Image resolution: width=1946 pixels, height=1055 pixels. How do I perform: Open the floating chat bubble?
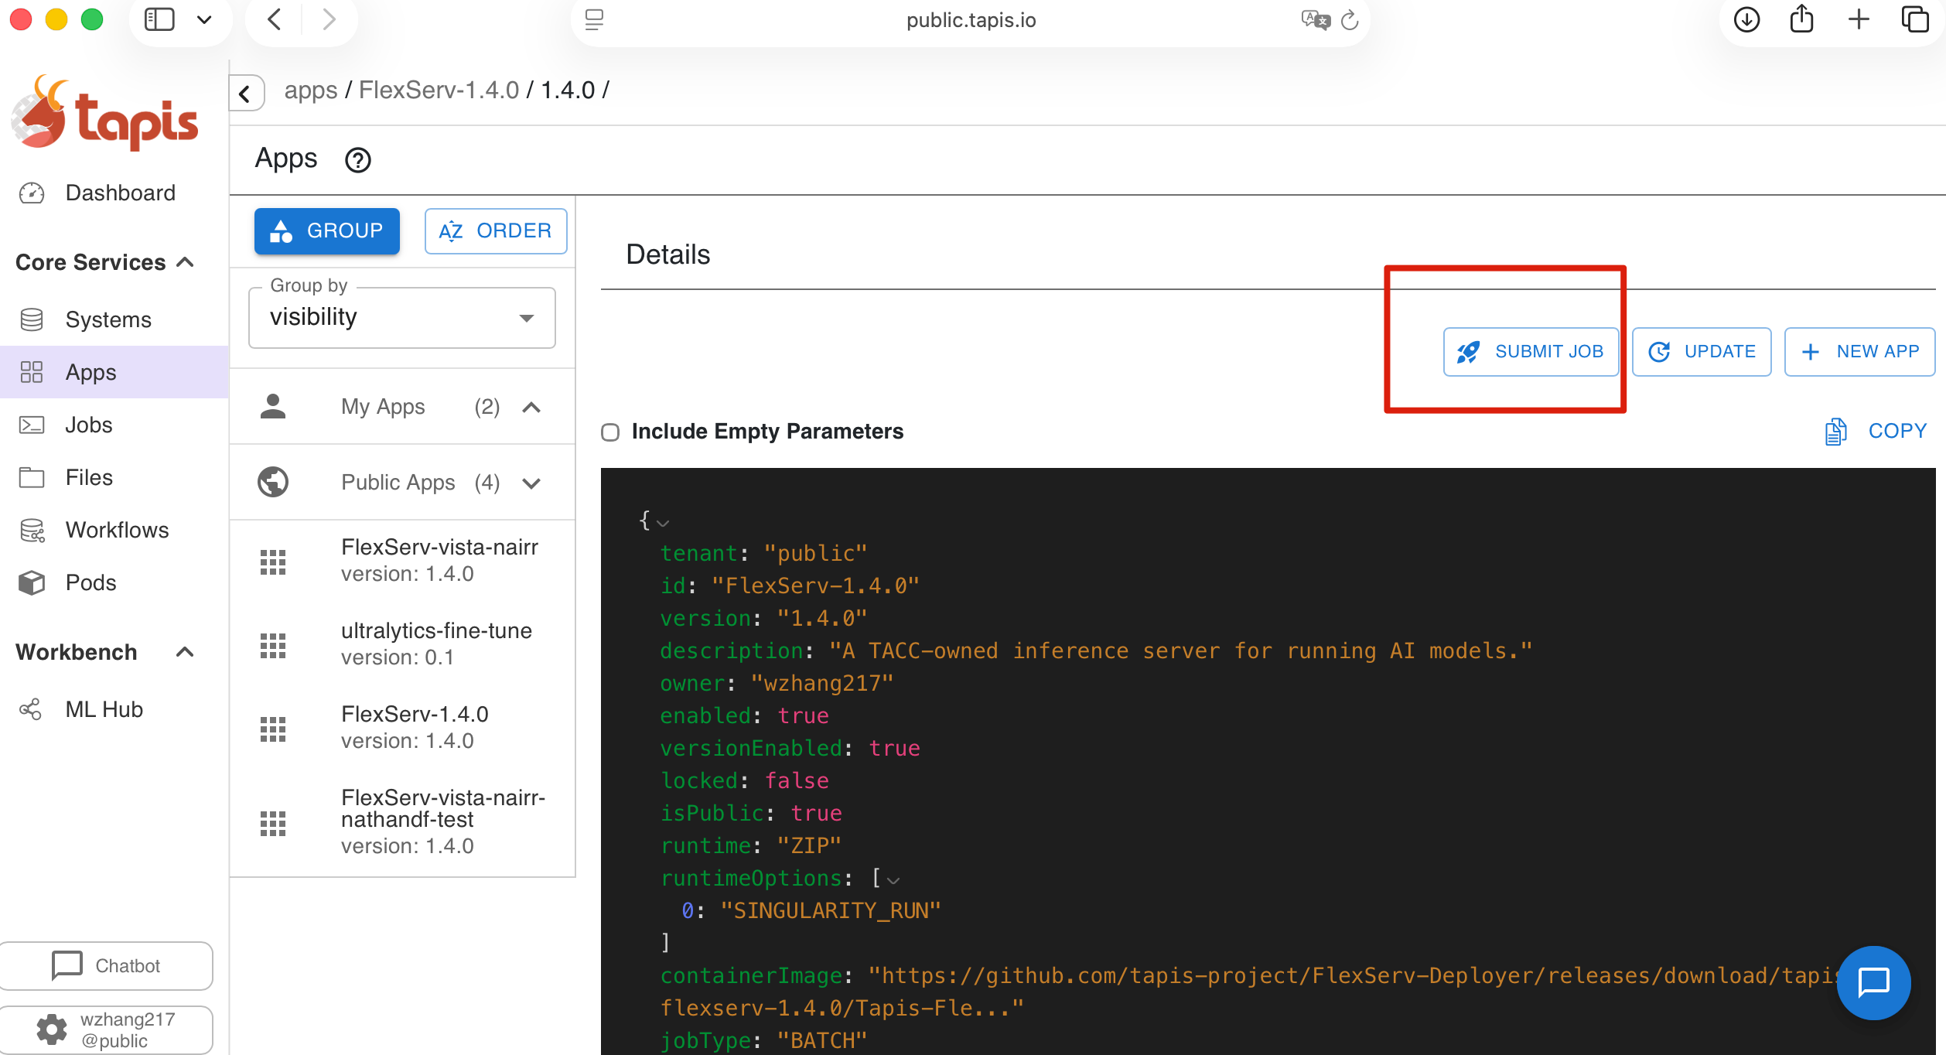click(1873, 983)
